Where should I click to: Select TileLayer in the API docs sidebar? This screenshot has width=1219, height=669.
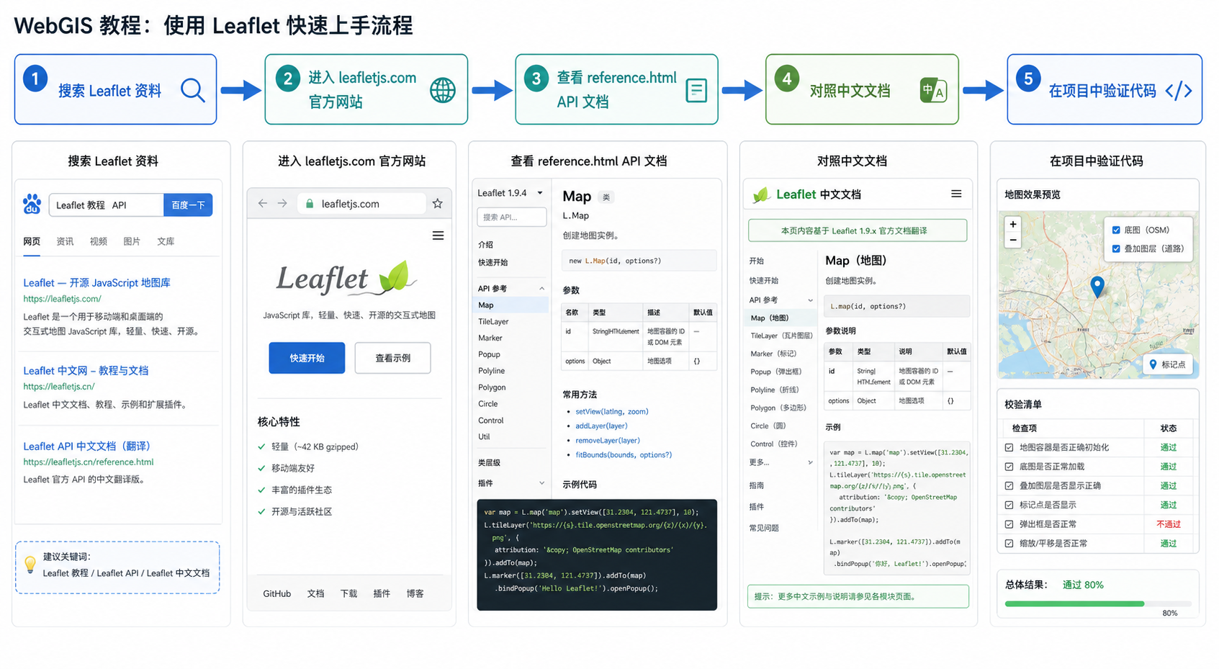pyautogui.click(x=493, y=322)
